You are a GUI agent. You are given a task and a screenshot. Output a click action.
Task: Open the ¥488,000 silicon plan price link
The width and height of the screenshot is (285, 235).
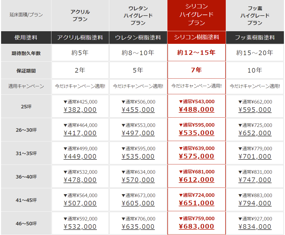pos(196,109)
